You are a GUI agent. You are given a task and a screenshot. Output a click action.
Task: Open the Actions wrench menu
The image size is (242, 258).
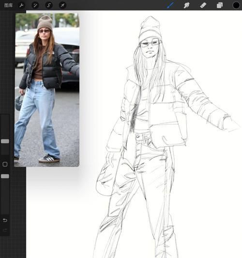point(22,5)
